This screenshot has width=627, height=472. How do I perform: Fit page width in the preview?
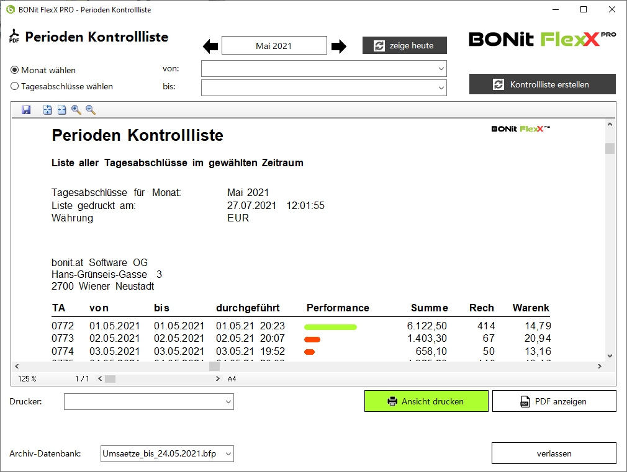[61, 110]
